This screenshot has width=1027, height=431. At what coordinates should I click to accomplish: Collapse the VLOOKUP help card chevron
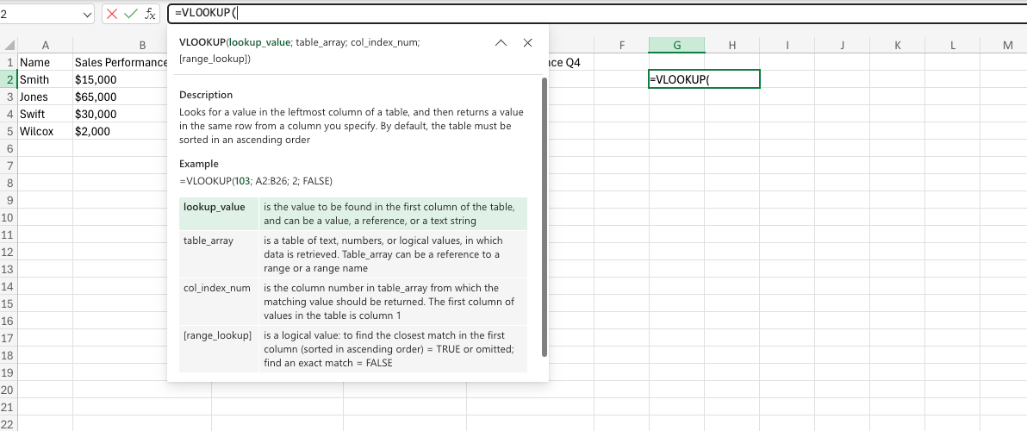pyautogui.click(x=501, y=42)
